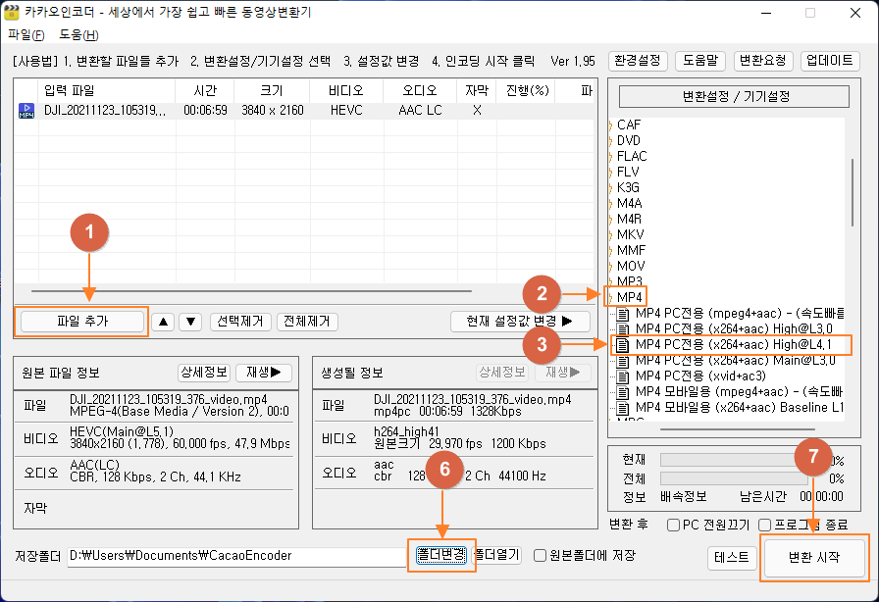
Task: Select the MMF format entry
Action: [631, 251]
